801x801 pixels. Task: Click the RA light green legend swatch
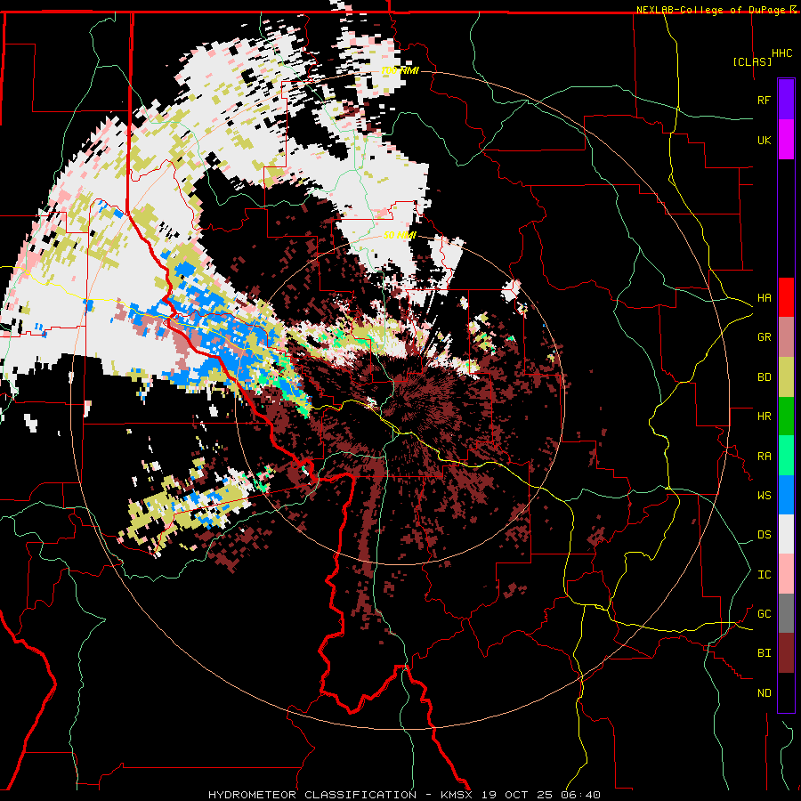[786, 456]
